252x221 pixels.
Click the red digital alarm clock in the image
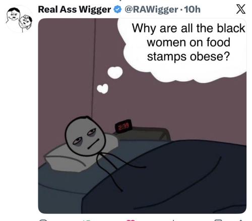tap(123, 126)
